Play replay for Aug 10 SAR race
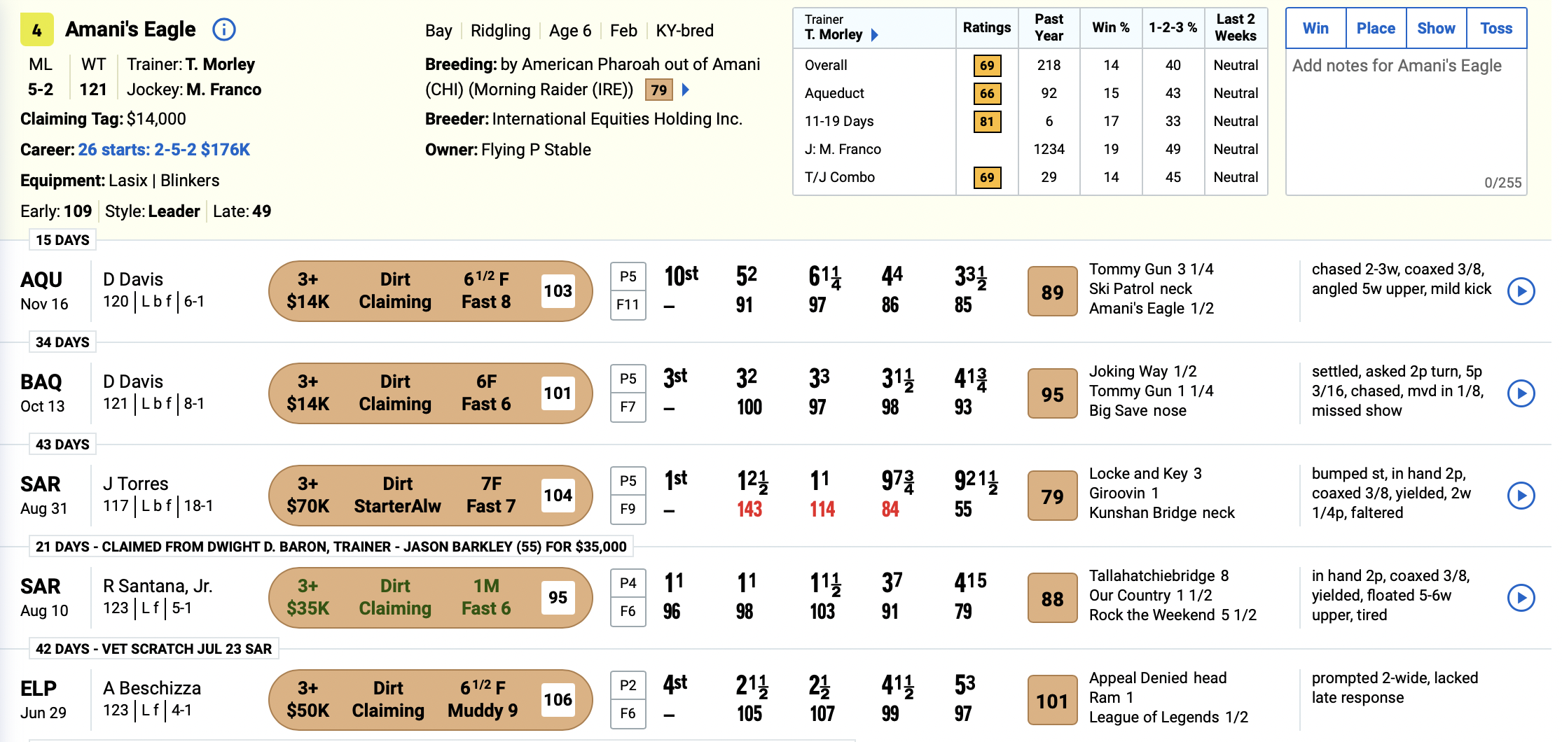 point(1521,598)
